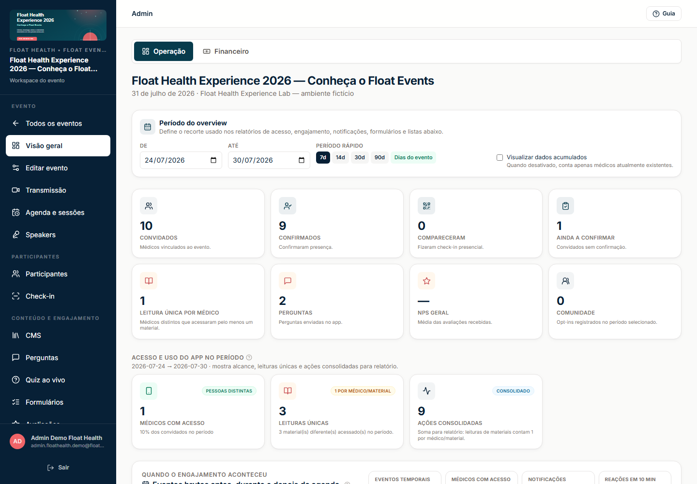This screenshot has width=697, height=484.
Task: Click the question-circle icon beside Quiz ao vivo
Action: pos(16,380)
